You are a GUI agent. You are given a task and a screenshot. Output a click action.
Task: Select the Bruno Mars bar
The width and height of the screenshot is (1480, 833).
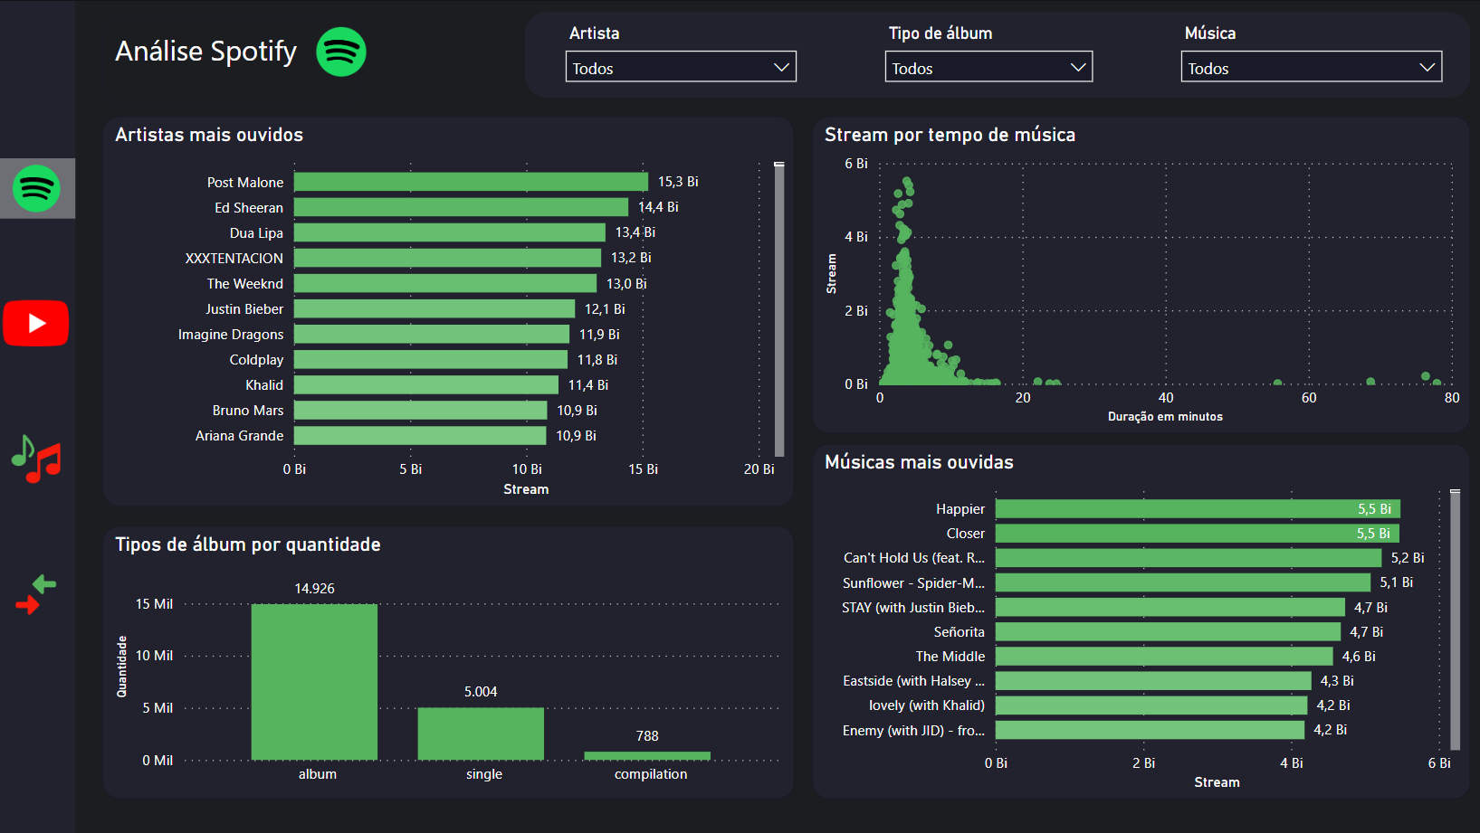tap(421, 410)
